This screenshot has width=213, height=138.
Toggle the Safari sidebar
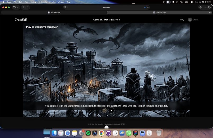pyautogui.click(x=14, y=7)
